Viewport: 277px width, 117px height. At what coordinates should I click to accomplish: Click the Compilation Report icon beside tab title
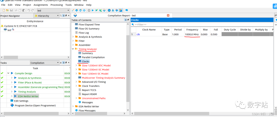pos(75,15)
